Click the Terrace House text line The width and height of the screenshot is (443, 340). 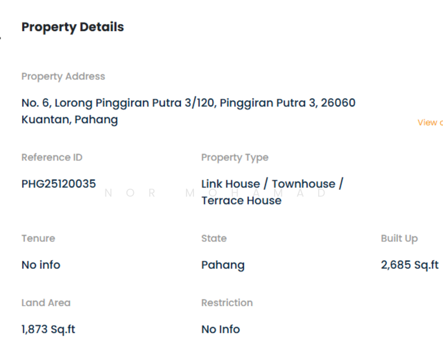(x=241, y=201)
